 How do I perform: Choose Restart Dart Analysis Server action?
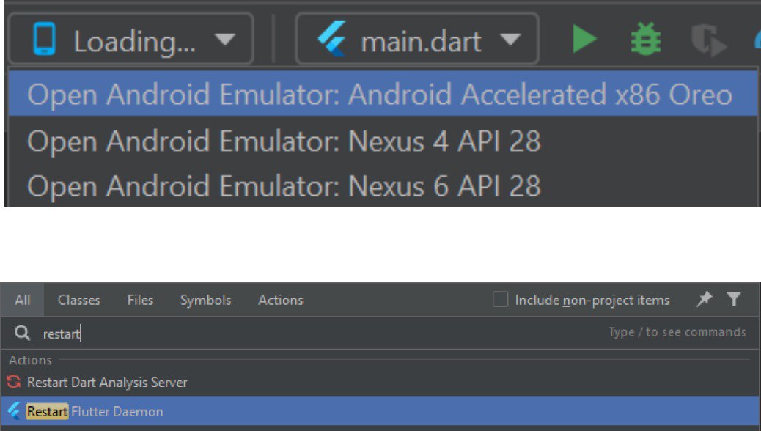(380, 382)
